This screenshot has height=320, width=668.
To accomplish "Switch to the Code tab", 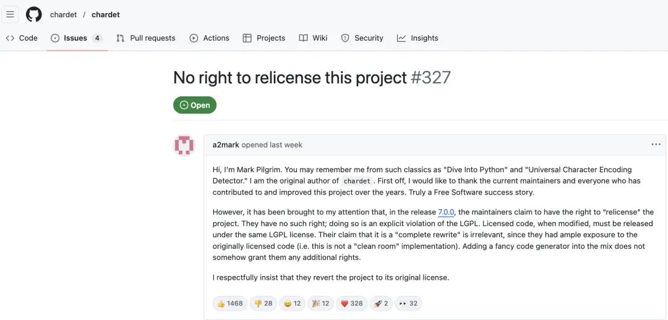I will coord(22,38).
